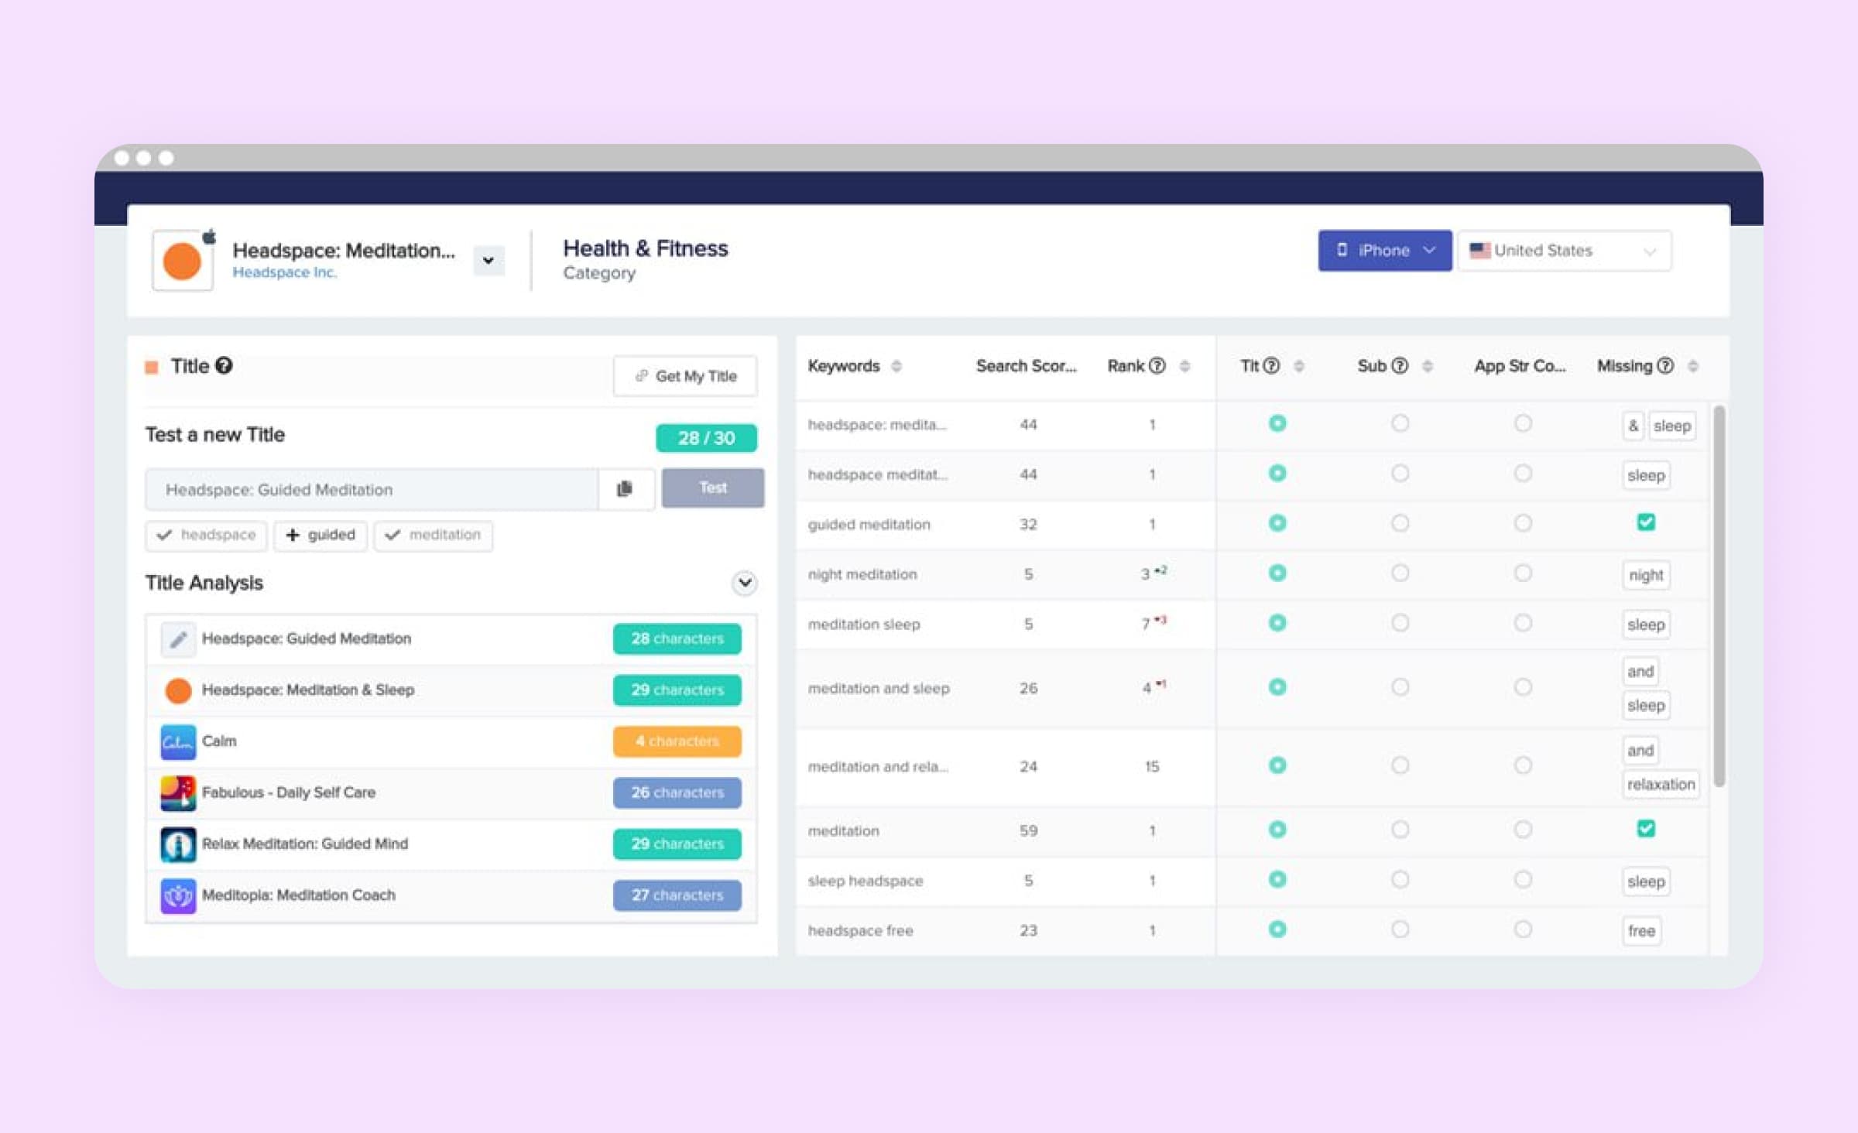1858x1133 pixels.
Task: Select Sub radio for guided meditation row
Action: (x=1400, y=523)
